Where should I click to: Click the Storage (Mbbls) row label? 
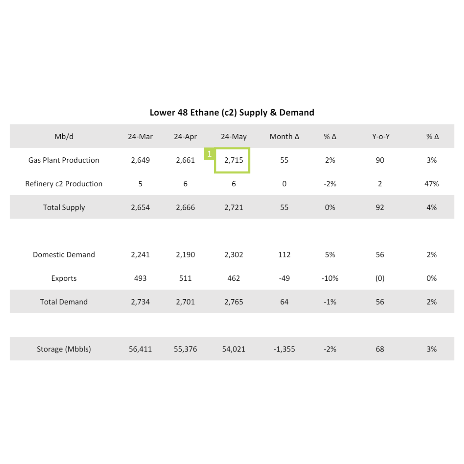[64, 349]
